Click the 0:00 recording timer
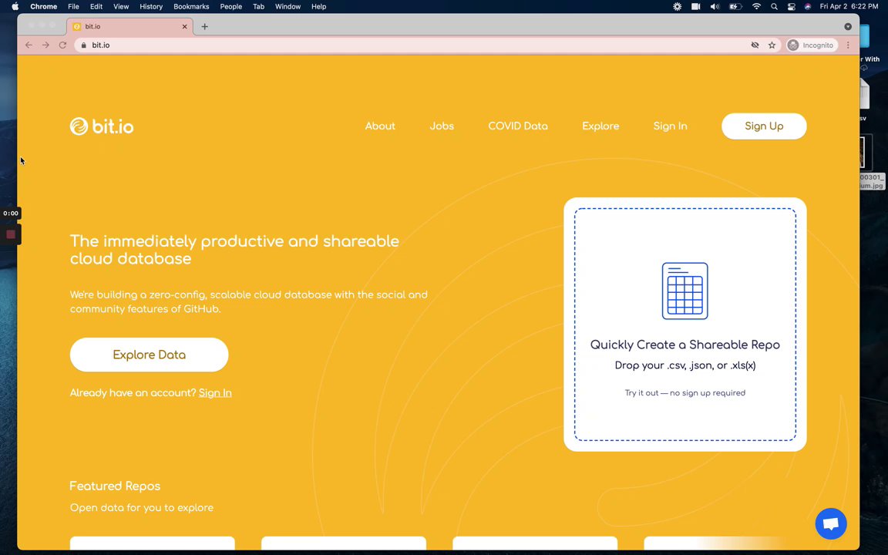Viewport: 888px width, 555px height. pos(11,214)
